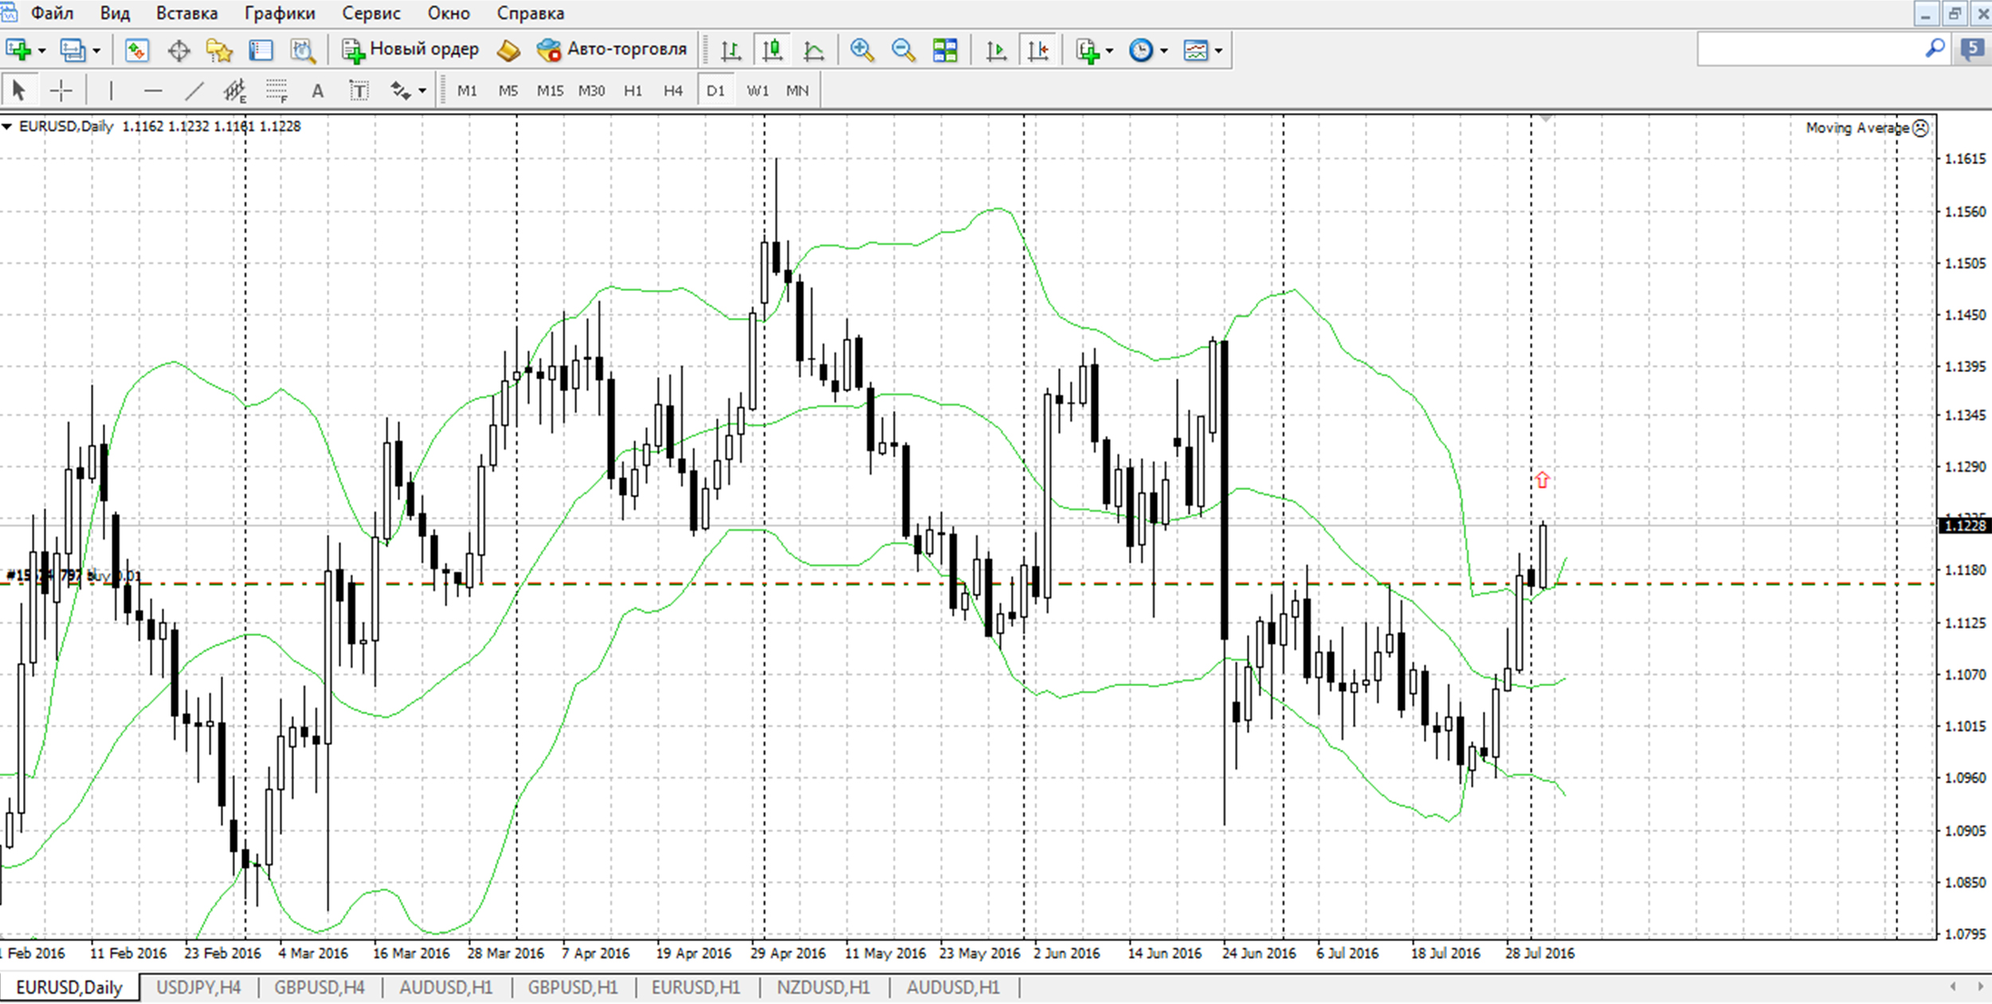Screen dimensions: 1992x1004
Task: Expand the Indicators dropdown arrow
Action: coord(1109,51)
